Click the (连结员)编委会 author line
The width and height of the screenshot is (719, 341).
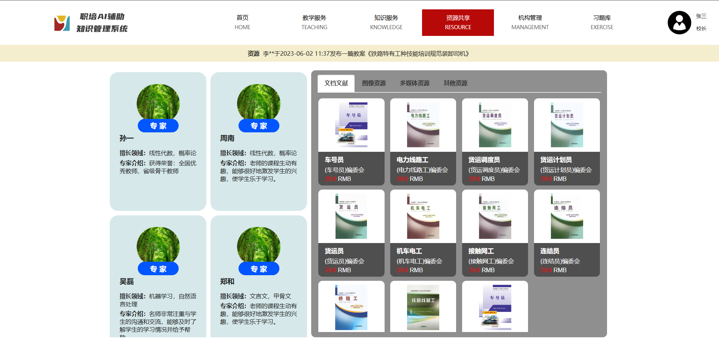[x=560, y=261]
